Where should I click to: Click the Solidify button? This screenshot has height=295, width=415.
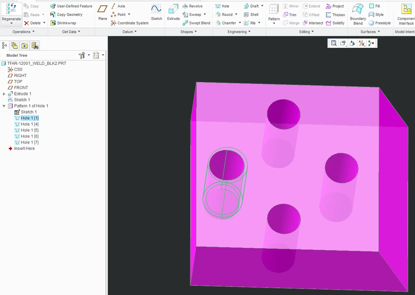point(335,23)
